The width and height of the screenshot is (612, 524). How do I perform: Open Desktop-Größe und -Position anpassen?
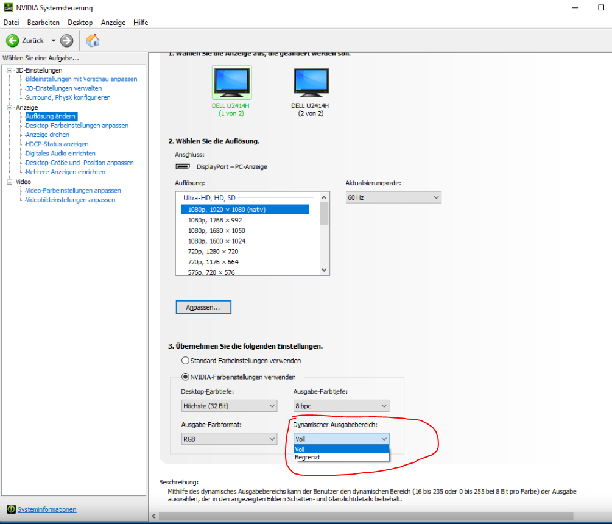click(80, 163)
